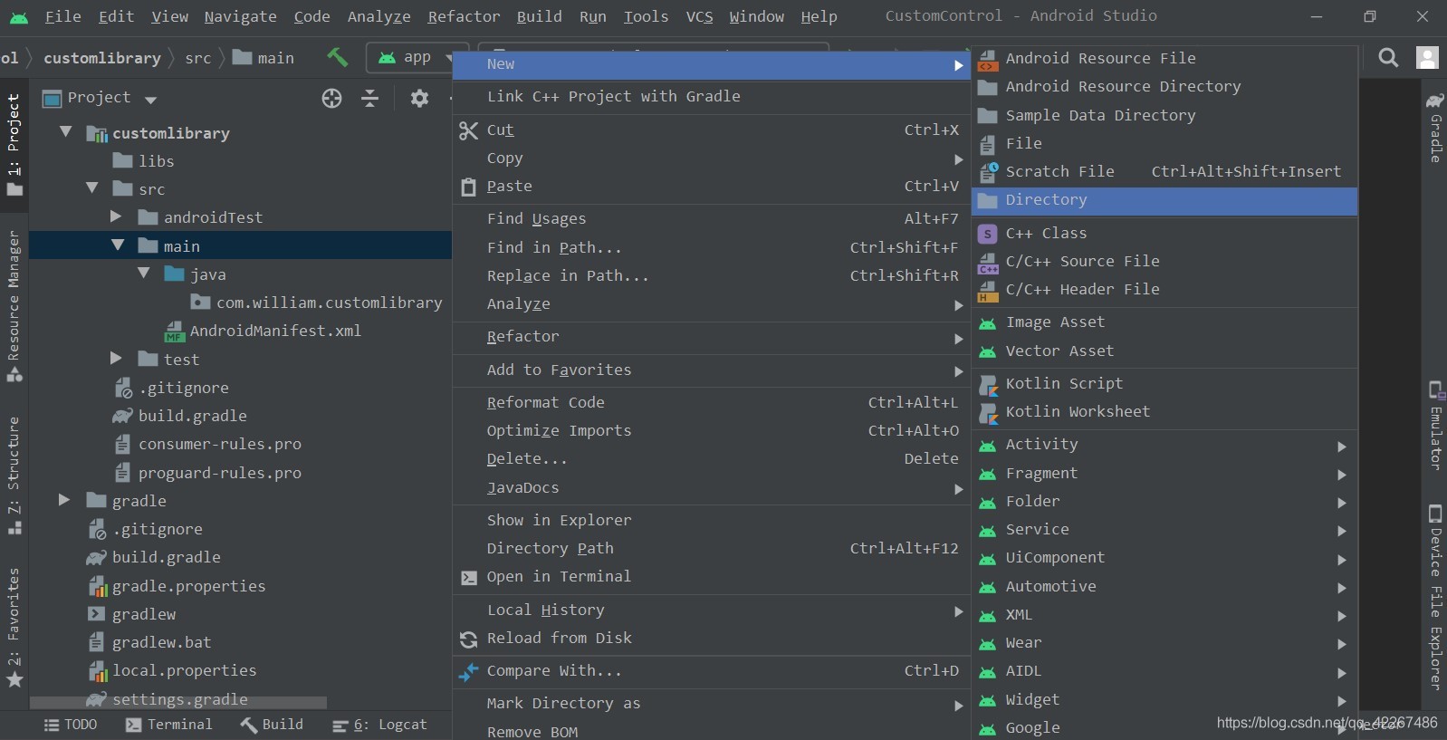Expand the test folder arrow
The image size is (1447, 740).
(116, 359)
